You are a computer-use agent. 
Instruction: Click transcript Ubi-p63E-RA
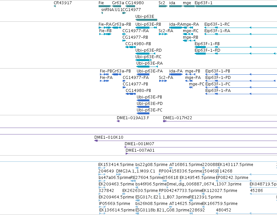point(150,63)
